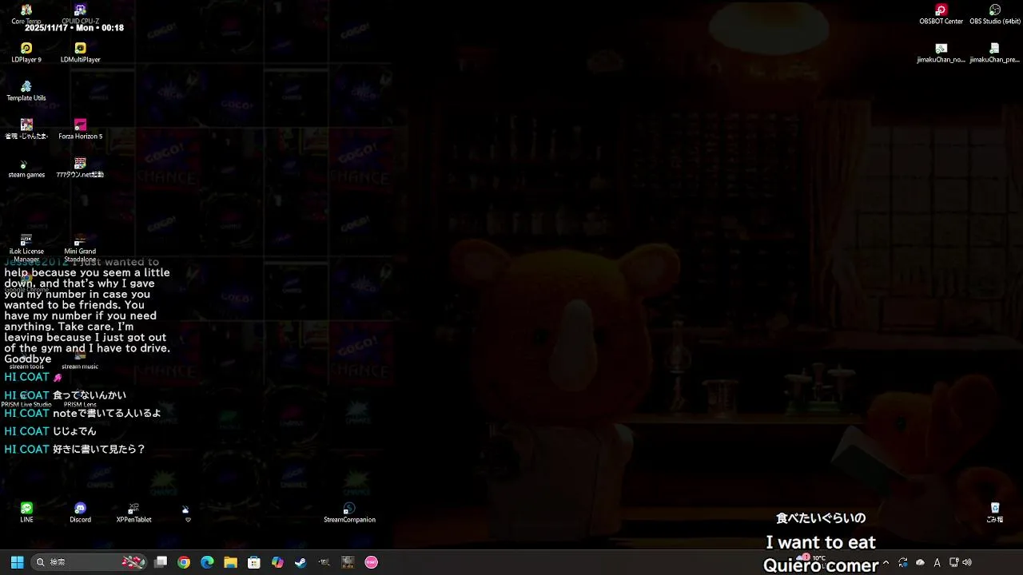Open the network status tray icon
The width and height of the screenshot is (1023, 575).
[953, 563]
